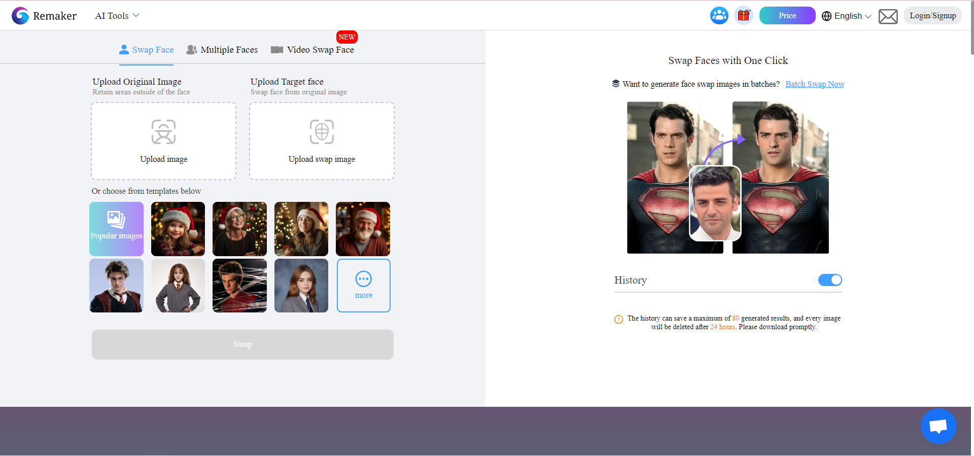Click the Upload swap image icon
The width and height of the screenshot is (974, 456).
click(322, 132)
